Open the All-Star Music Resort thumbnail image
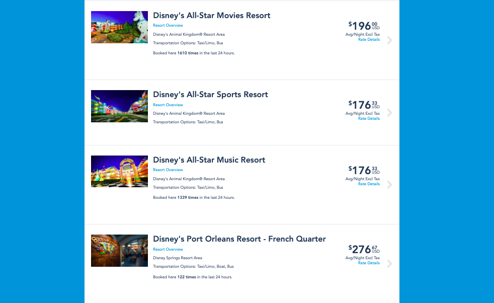The height and width of the screenshot is (303, 494). [119, 171]
